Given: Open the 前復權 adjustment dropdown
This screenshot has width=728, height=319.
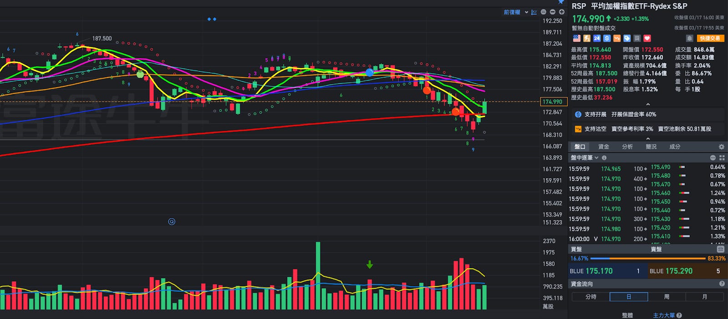Looking at the screenshot, I should (516, 12).
